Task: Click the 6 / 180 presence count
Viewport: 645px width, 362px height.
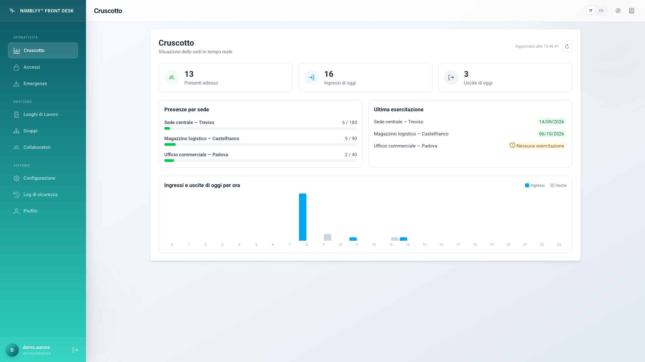Action: point(349,122)
